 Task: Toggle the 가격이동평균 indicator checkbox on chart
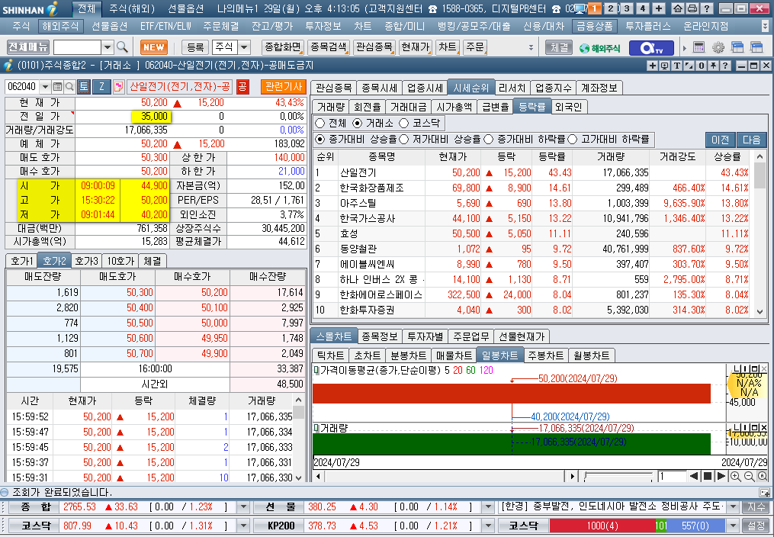pyautogui.click(x=316, y=370)
